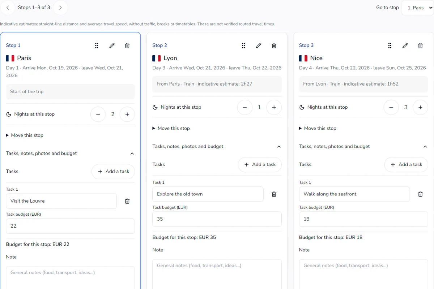Grab the drag handle on Stop 1 Paris
Screen dimensions: 434x289
coord(97,46)
